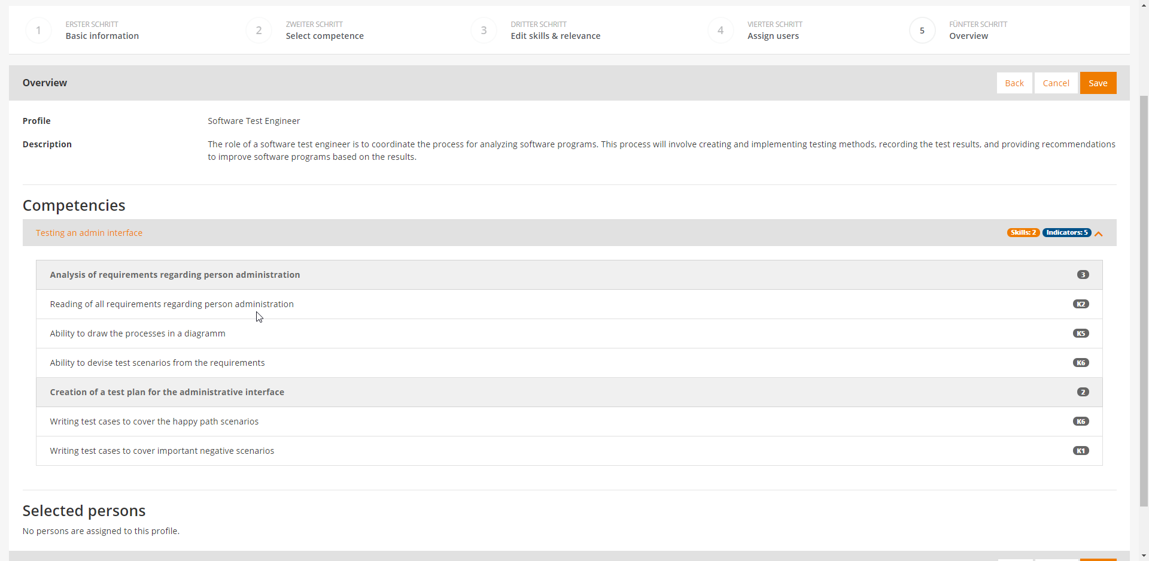Open Edit skills & relevance step
Screen dimensions: 1149x561
tap(555, 36)
